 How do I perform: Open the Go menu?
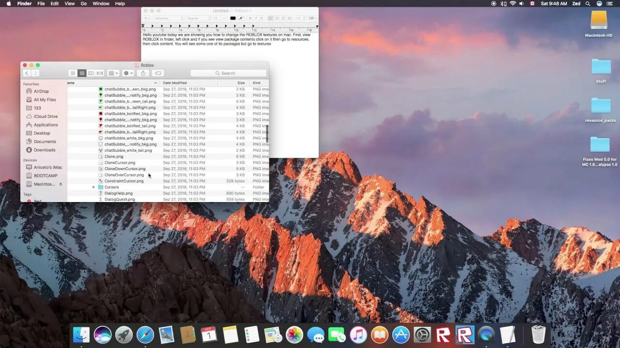84,3
